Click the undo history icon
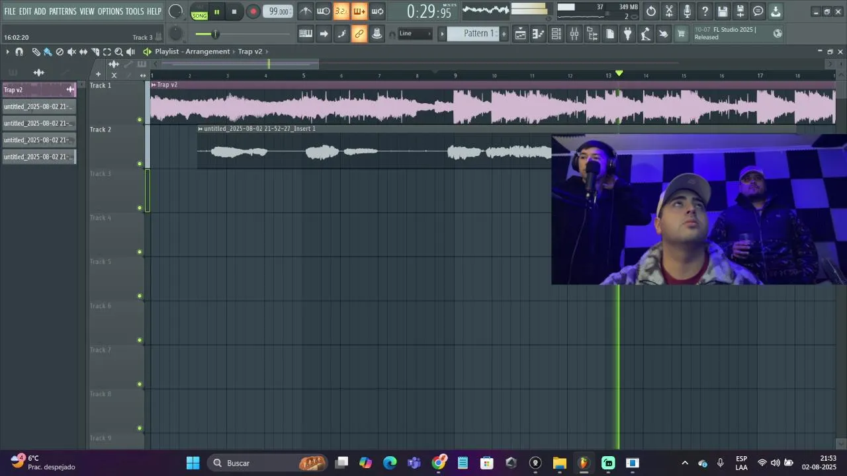This screenshot has width=847, height=476. [651, 11]
